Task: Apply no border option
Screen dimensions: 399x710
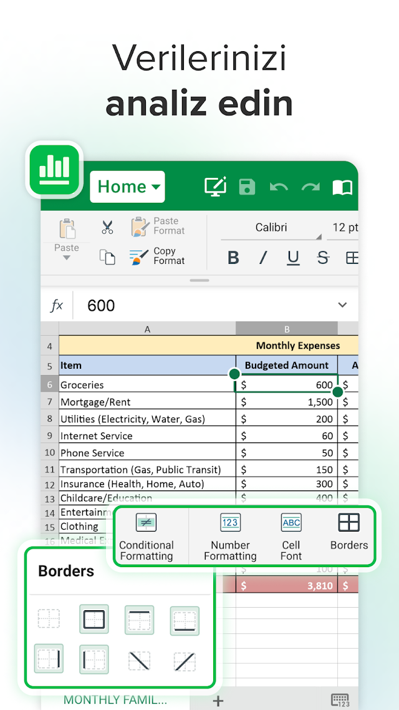Action: [x=49, y=619]
